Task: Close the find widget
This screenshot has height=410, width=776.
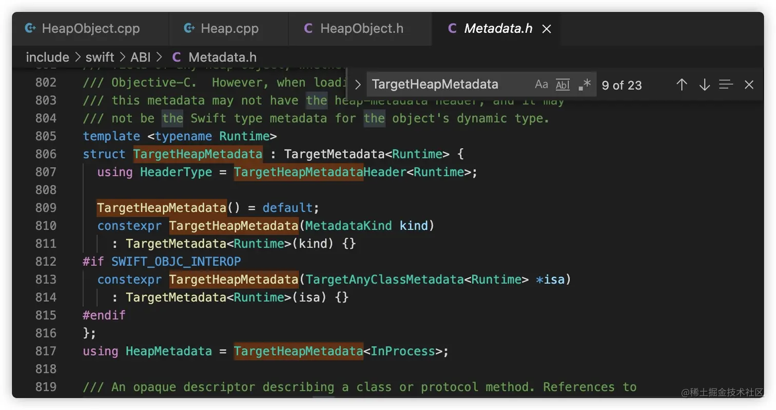Action: 749,85
